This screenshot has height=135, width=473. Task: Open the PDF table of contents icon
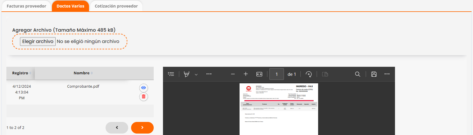coord(171,74)
